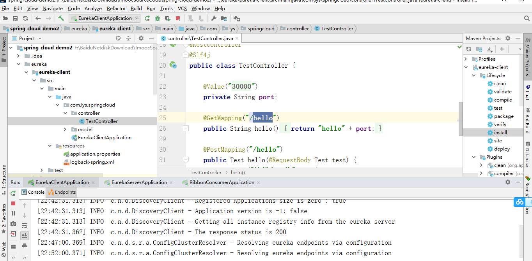Open Settings with the wrench icon

(x=214, y=18)
